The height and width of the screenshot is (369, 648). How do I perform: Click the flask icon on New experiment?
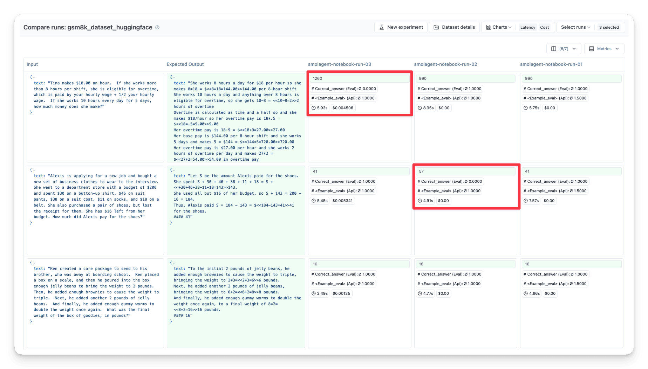click(x=382, y=27)
